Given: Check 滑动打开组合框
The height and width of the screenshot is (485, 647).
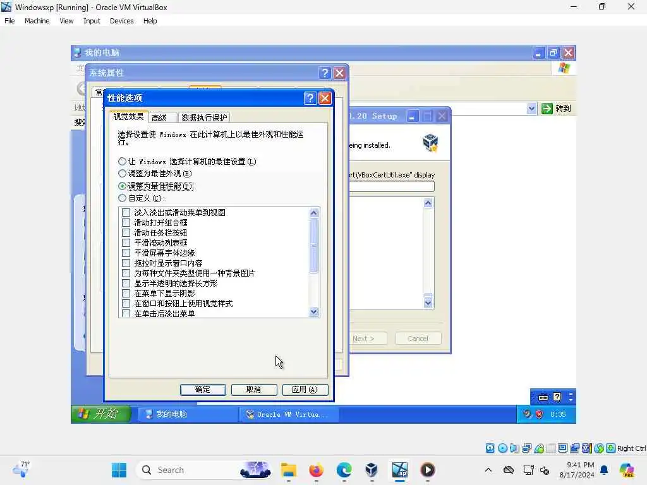Looking at the screenshot, I should coord(126,223).
